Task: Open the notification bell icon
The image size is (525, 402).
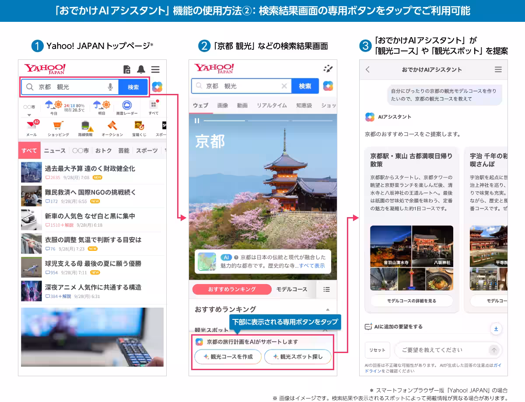Action: 140,69
